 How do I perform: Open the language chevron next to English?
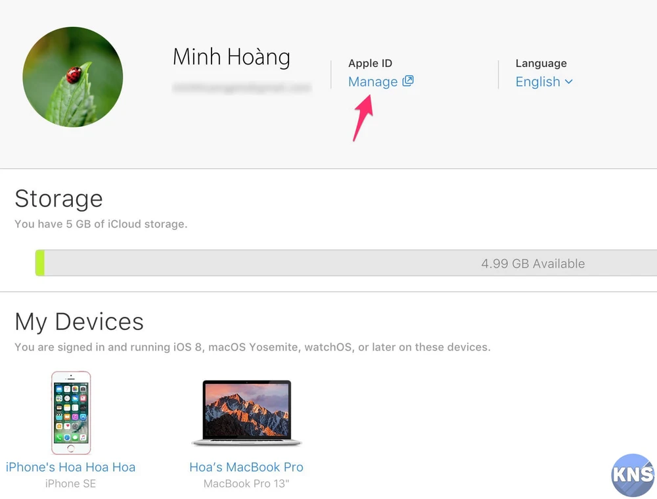(x=570, y=82)
